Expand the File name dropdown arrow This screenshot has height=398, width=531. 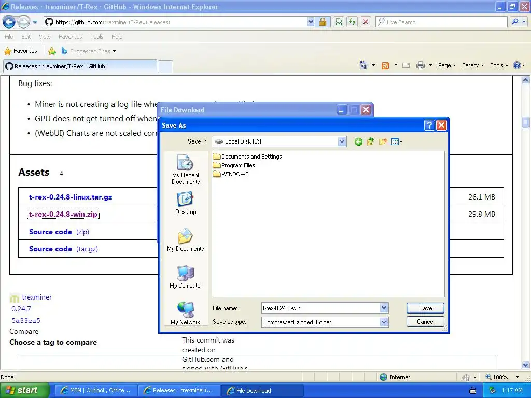coord(384,308)
